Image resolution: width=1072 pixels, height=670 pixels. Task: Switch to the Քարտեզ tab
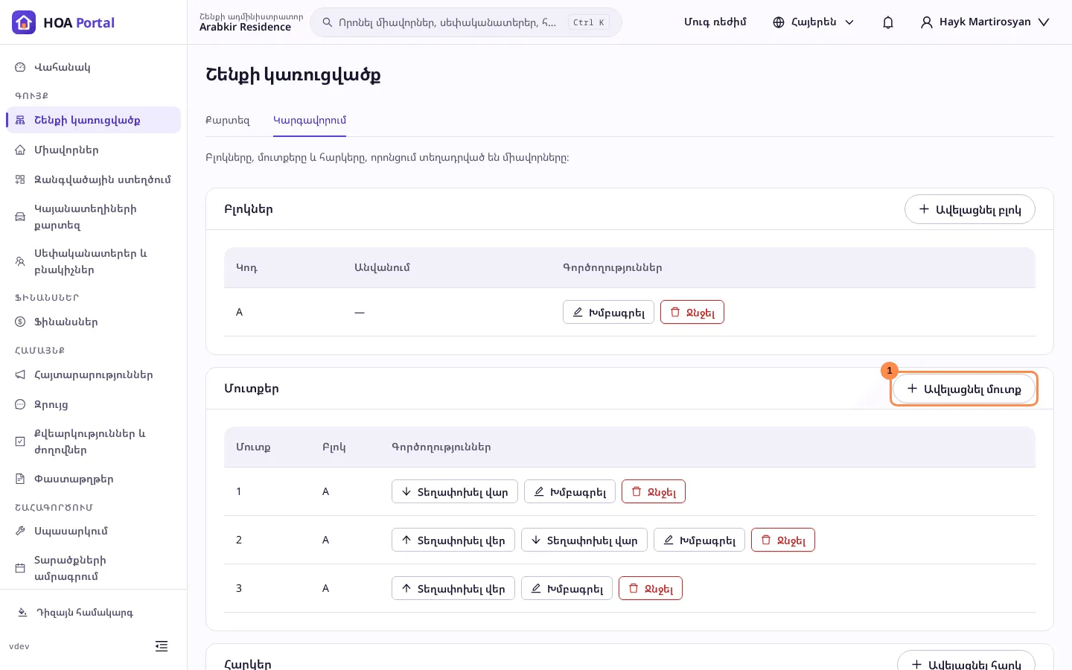coord(228,120)
